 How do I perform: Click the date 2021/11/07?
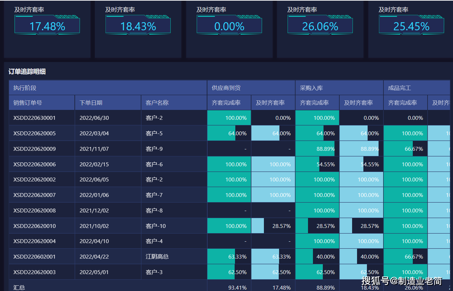tap(94, 149)
